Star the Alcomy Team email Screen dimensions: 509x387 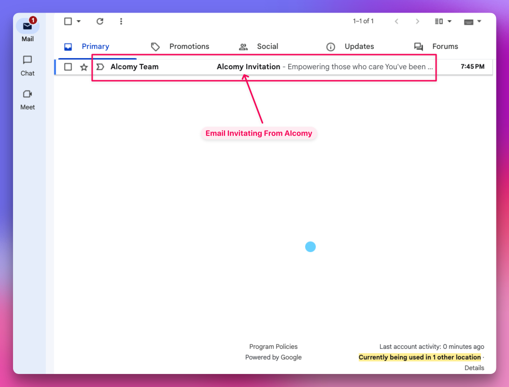[84, 67]
